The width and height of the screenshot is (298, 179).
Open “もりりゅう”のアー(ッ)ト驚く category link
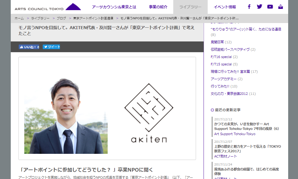pyautogui.click(x=246, y=29)
